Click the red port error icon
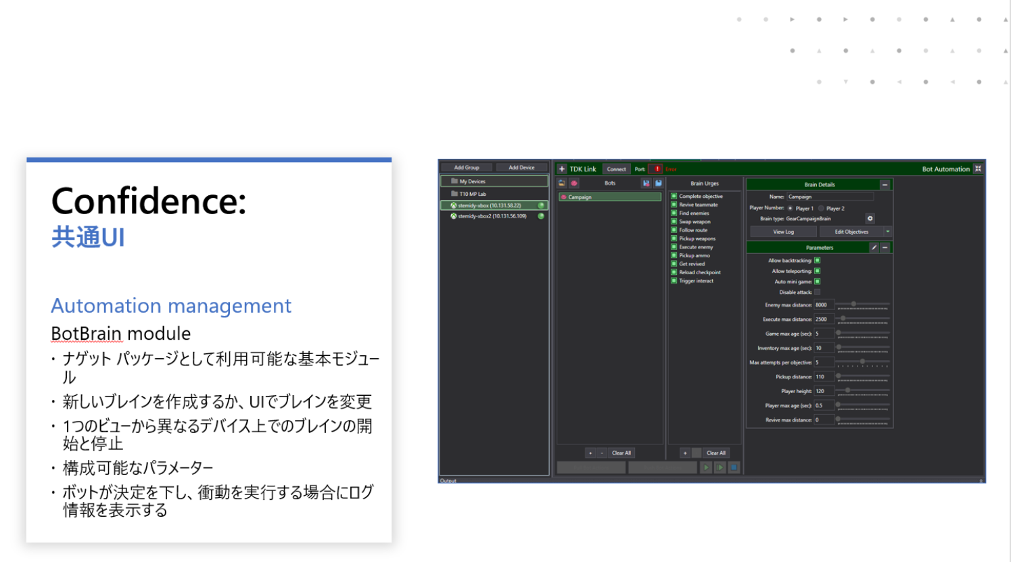 (656, 169)
